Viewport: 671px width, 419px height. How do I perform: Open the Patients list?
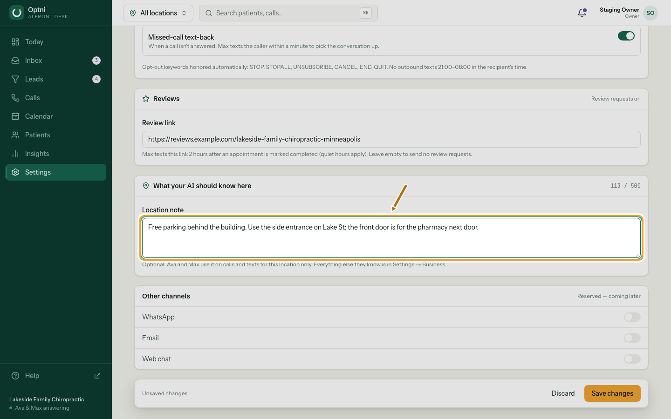[x=56, y=135]
